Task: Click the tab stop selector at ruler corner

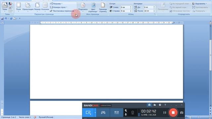Action: (x=2, y=23)
